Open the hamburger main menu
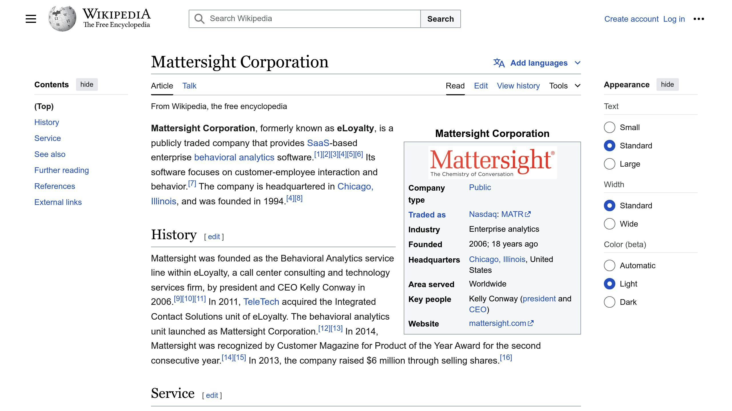This screenshot has width=732, height=411. [31, 19]
